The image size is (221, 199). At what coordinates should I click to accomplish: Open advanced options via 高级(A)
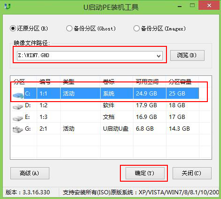pos(30,173)
